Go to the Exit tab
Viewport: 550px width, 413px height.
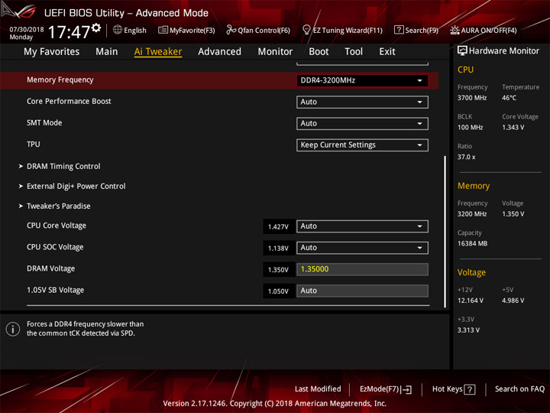pyautogui.click(x=387, y=52)
